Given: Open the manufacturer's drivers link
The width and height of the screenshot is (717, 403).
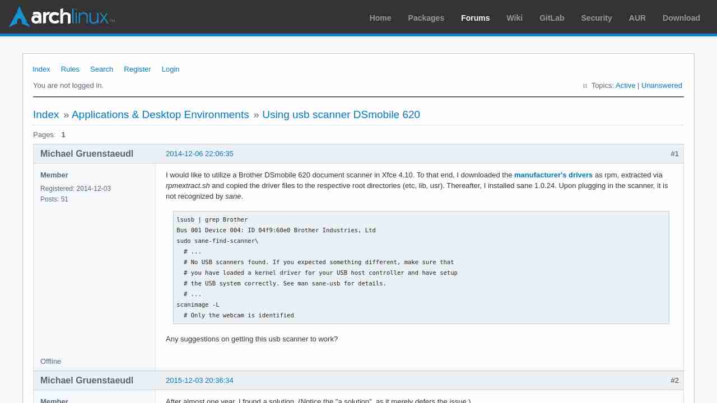Looking at the screenshot, I should pos(553,175).
